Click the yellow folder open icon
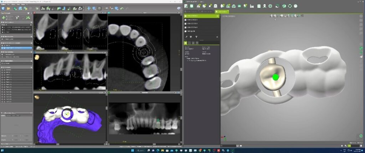The height and width of the screenshot is (153, 365). point(9,9)
